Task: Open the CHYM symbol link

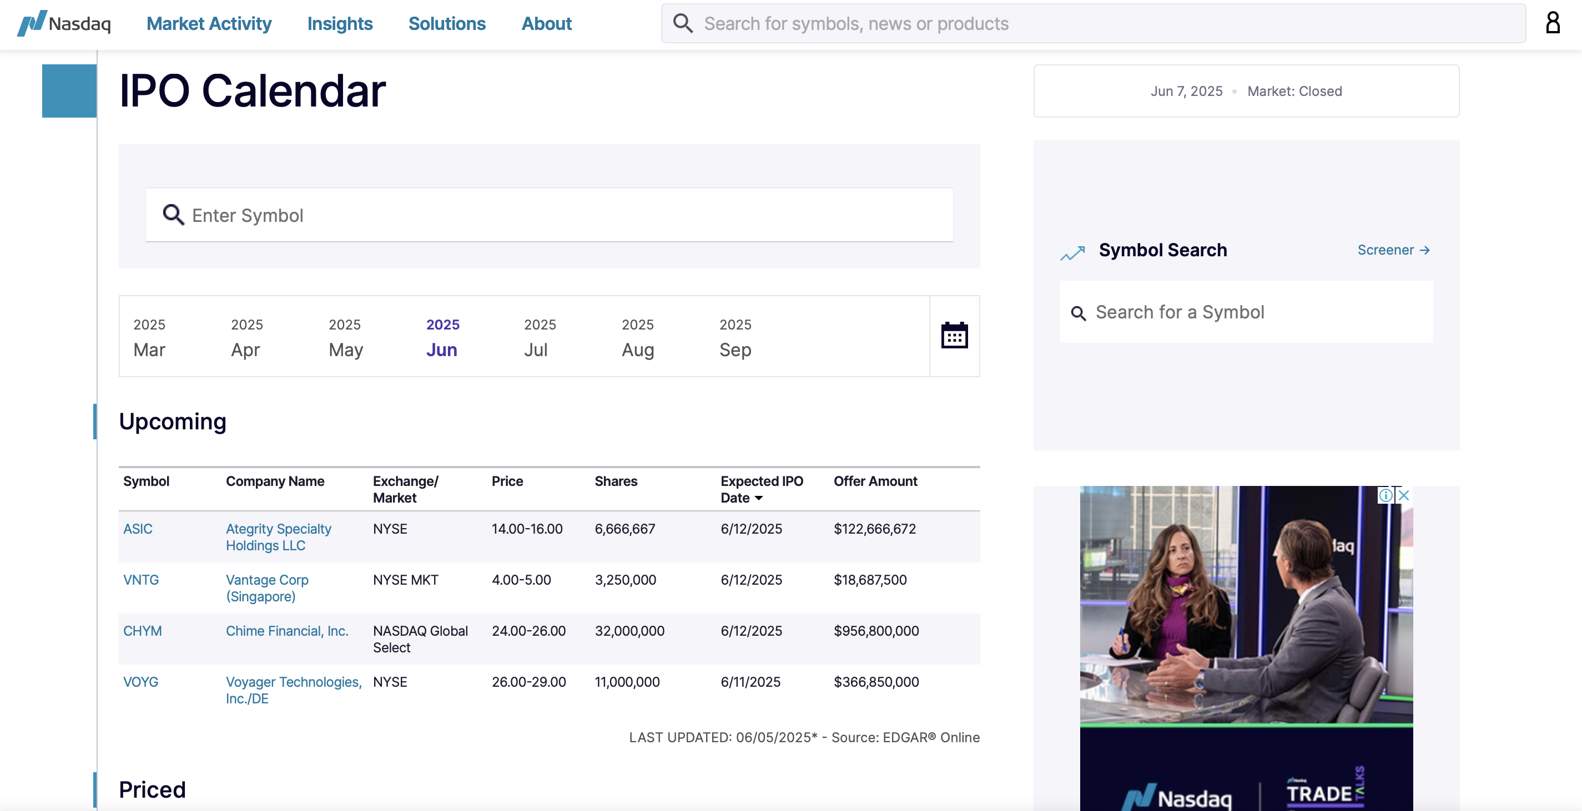Action: click(143, 631)
